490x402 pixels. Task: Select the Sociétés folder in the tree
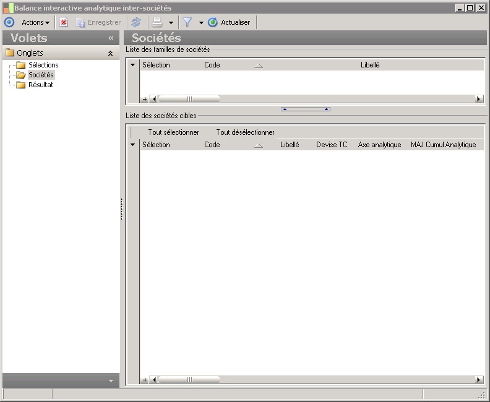coord(41,75)
